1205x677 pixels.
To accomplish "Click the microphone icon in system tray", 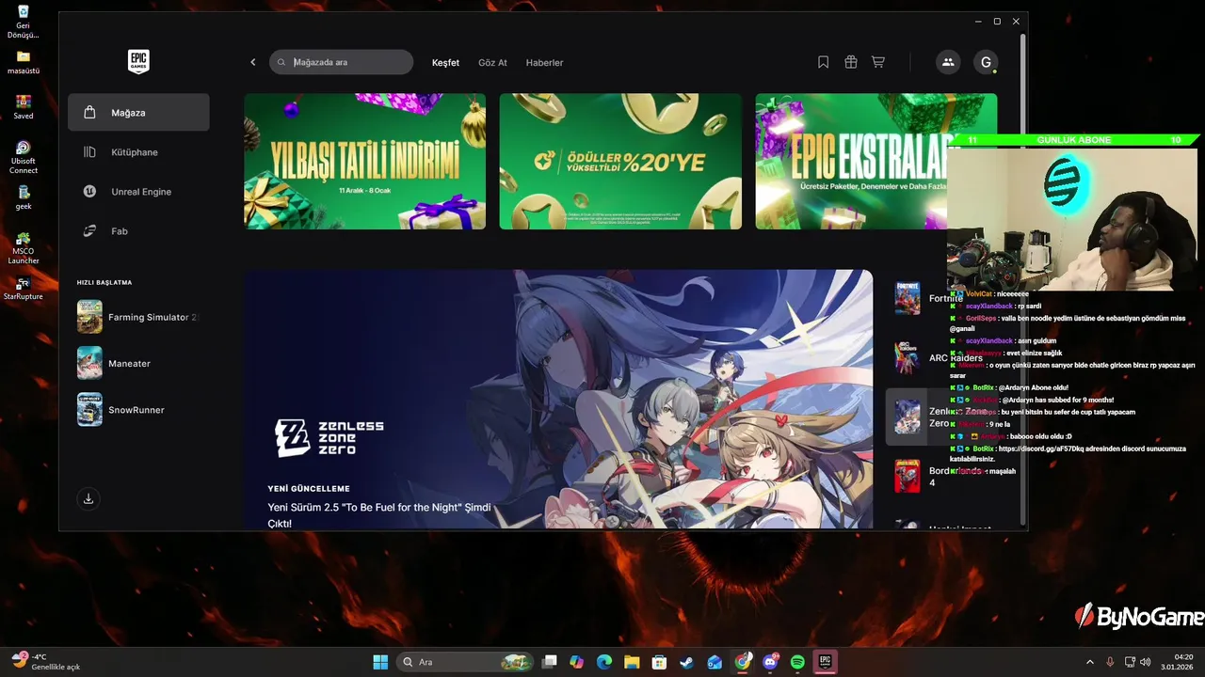I will (x=1111, y=662).
